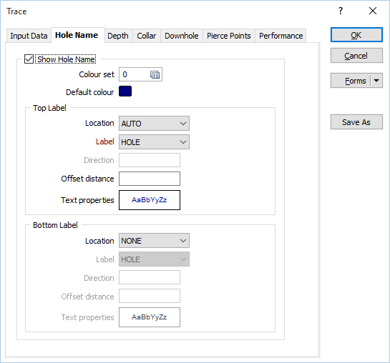Expand the Top Label Location dropdown

(154, 124)
